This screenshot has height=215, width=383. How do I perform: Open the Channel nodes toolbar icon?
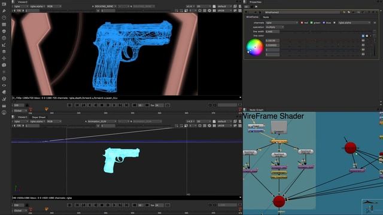pyautogui.click(x=4, y=24)
